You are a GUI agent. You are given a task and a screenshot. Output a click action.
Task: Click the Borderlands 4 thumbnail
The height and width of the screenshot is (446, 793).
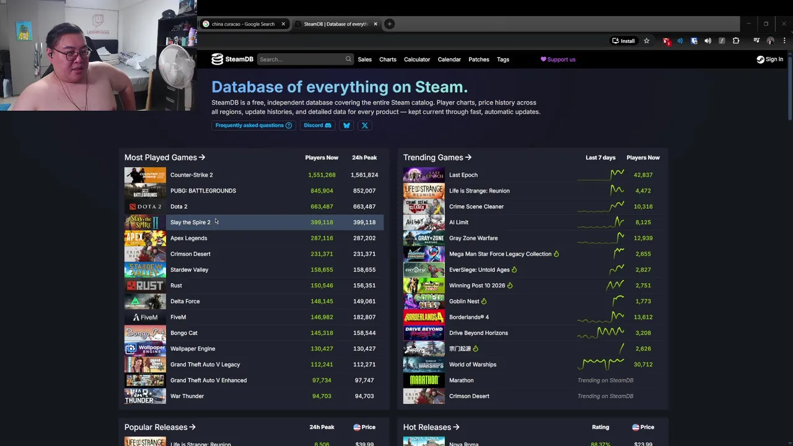(x=424, y=317)
